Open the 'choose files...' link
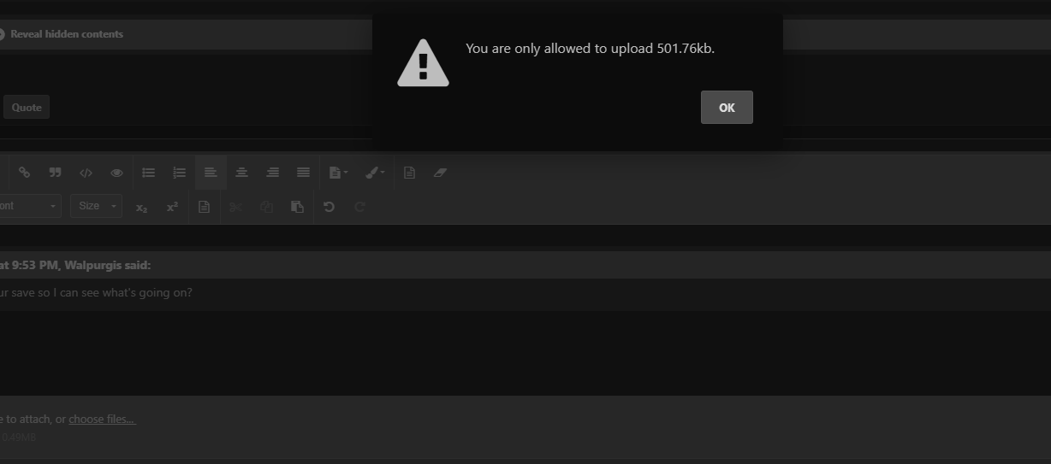The height and width of the screenshot is (464, 1051). point(102,419)
